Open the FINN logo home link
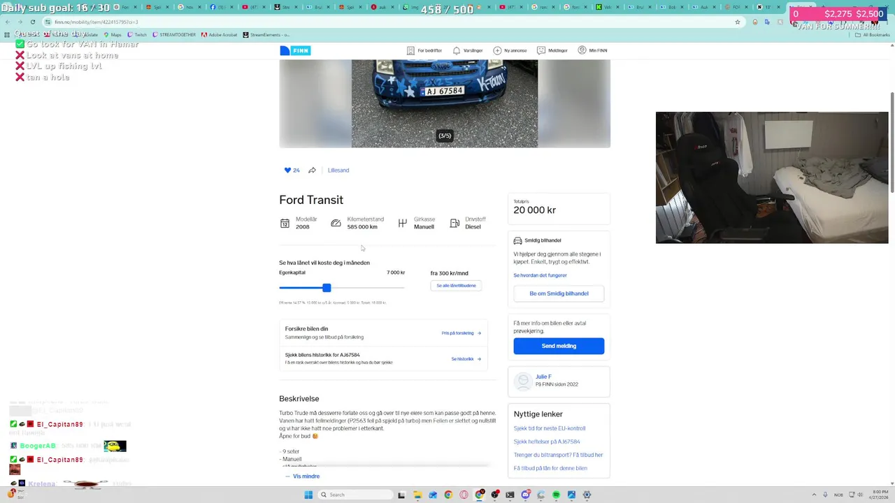895x503 pixels. pos(295,50)
